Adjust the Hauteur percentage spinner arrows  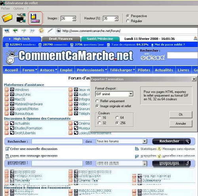point(116,19)
